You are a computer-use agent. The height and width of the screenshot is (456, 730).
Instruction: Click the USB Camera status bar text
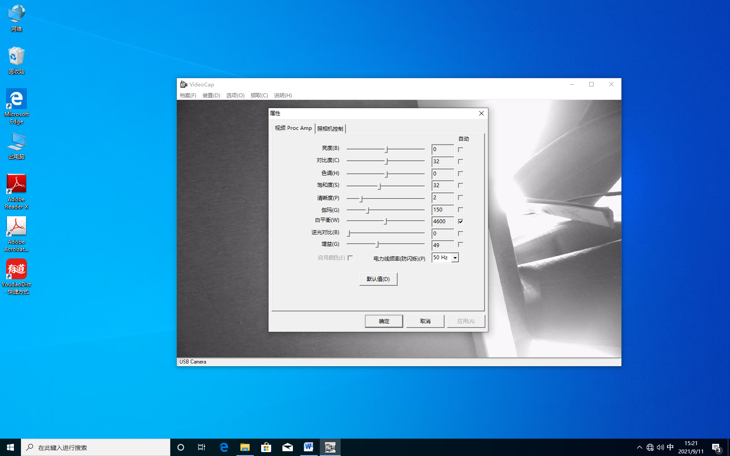pos(193,362)
